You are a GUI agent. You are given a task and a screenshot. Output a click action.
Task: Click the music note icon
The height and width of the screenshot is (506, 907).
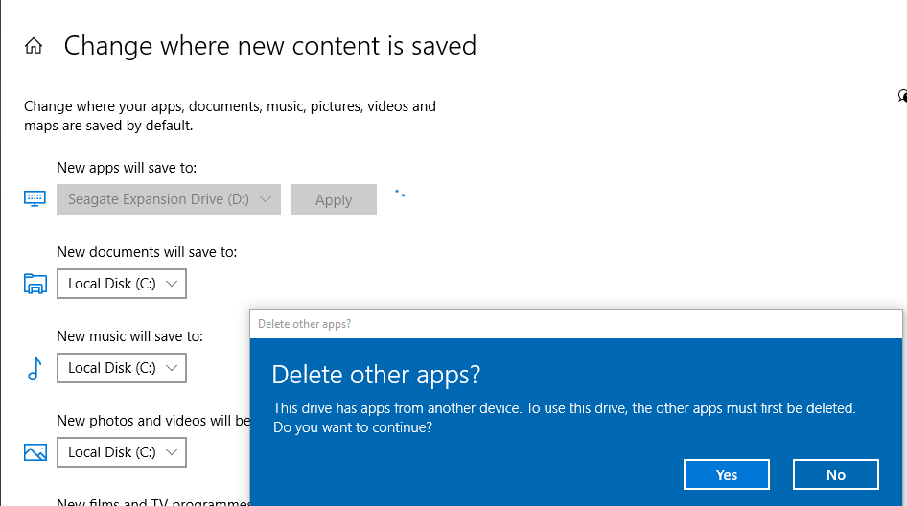[35, 368]
